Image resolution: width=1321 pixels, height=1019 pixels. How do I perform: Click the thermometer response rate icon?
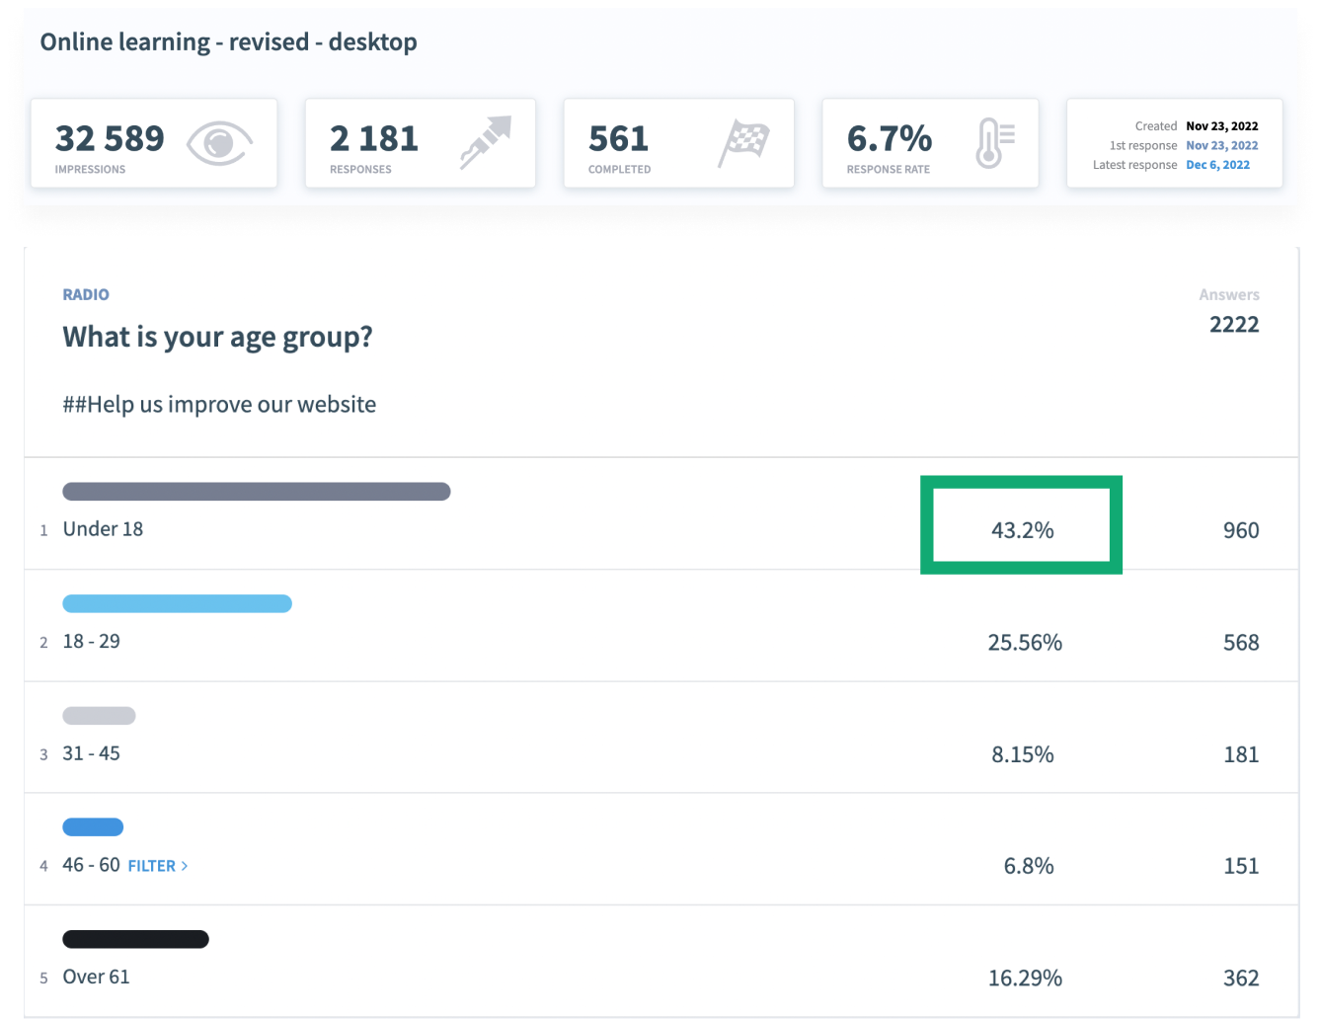coord(995,143)
